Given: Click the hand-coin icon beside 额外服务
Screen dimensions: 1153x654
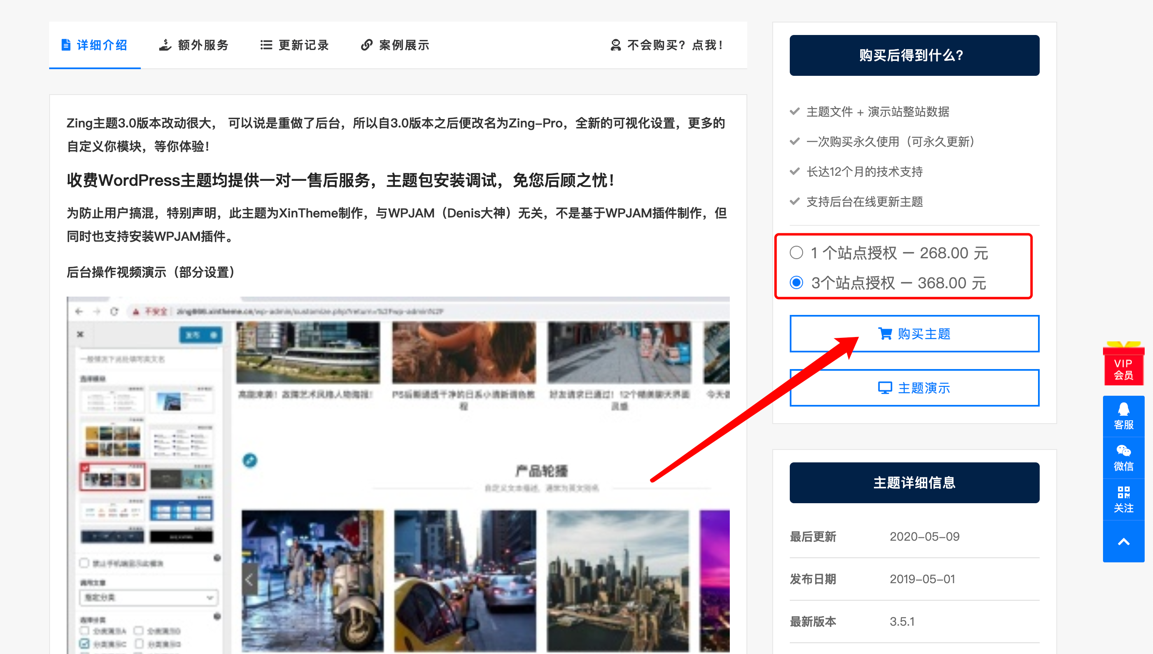Looking at the screenshot, I should click(x=165, y=45).
